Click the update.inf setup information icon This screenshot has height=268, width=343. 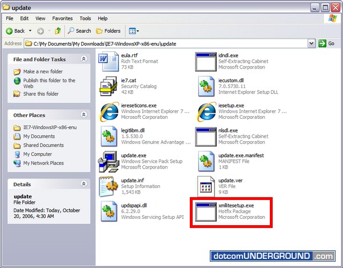(x=108, y=186)
